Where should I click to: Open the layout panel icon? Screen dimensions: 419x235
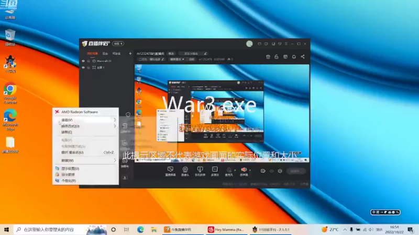[x=285, y=57]
